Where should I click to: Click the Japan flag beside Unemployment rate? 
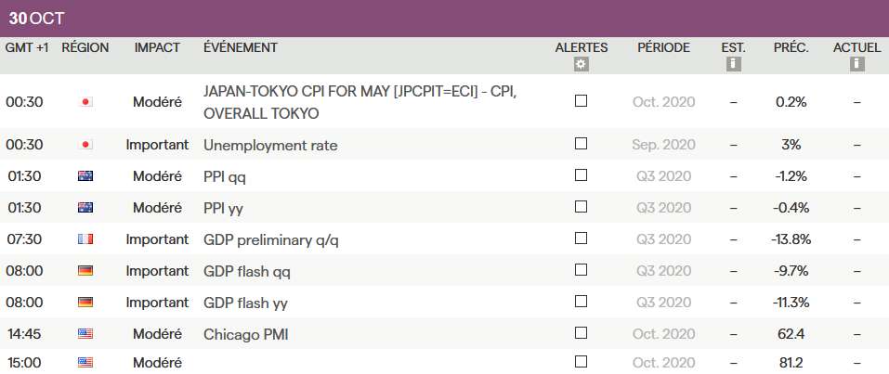click(x=85, y=145)
